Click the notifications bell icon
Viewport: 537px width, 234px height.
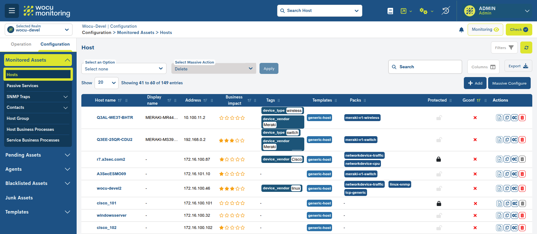click(461, 30)
